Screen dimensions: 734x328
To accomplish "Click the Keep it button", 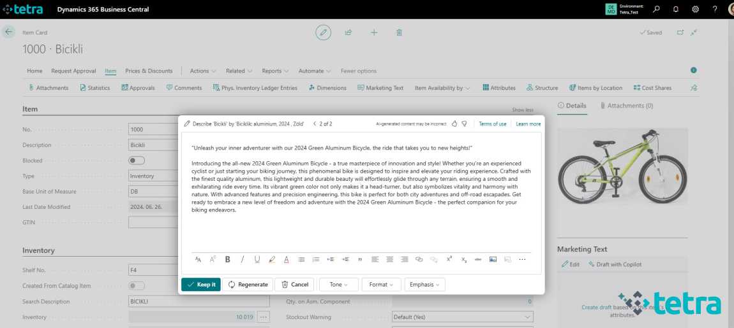I will coord(201,285).
